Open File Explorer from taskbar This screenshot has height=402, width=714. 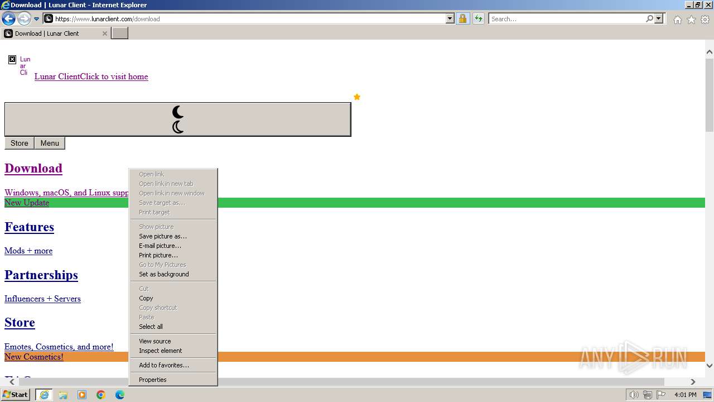[63, 395]
